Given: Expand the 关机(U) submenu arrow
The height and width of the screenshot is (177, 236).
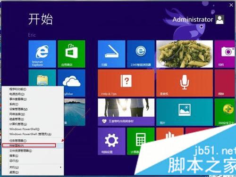Looking at the screenshot, I should pos(61,167).
